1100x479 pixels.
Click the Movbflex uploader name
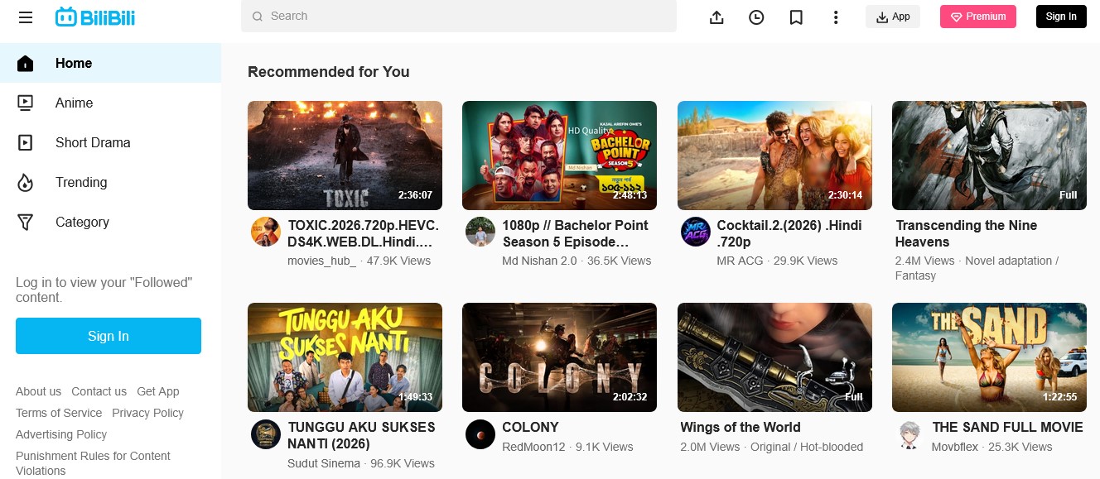(955, 447)
